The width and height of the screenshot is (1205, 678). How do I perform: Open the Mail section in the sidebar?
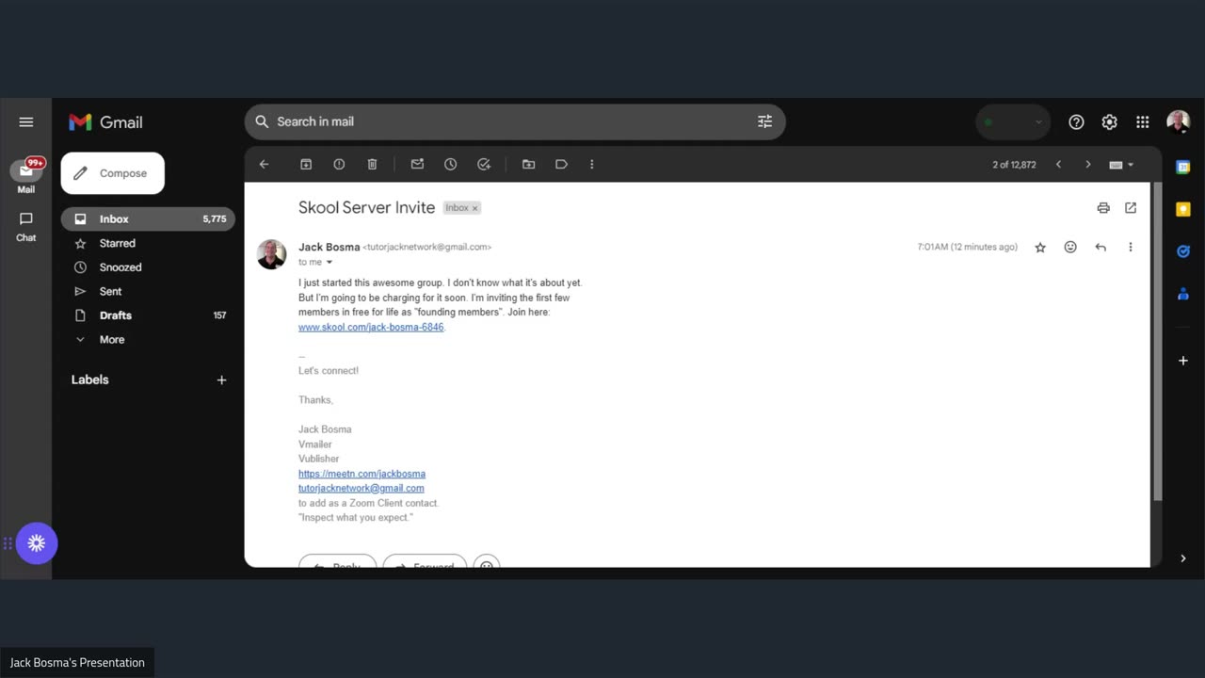26,175
